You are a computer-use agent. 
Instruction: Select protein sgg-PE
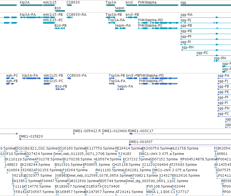pos(224,95)
